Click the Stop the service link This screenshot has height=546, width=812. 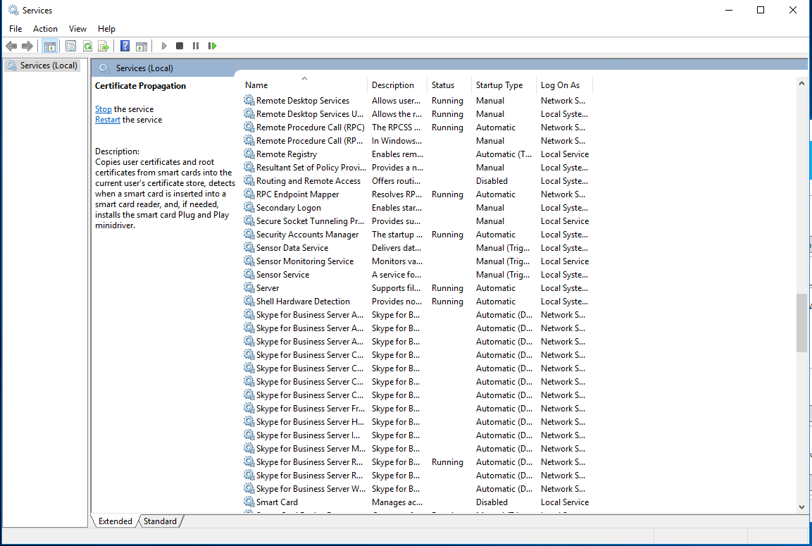coord(104,109)
